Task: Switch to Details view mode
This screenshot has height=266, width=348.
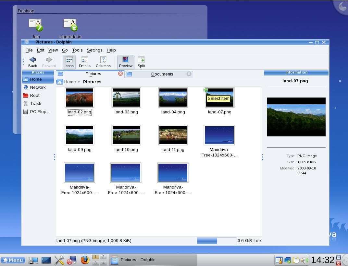Action: coord(84,62)
